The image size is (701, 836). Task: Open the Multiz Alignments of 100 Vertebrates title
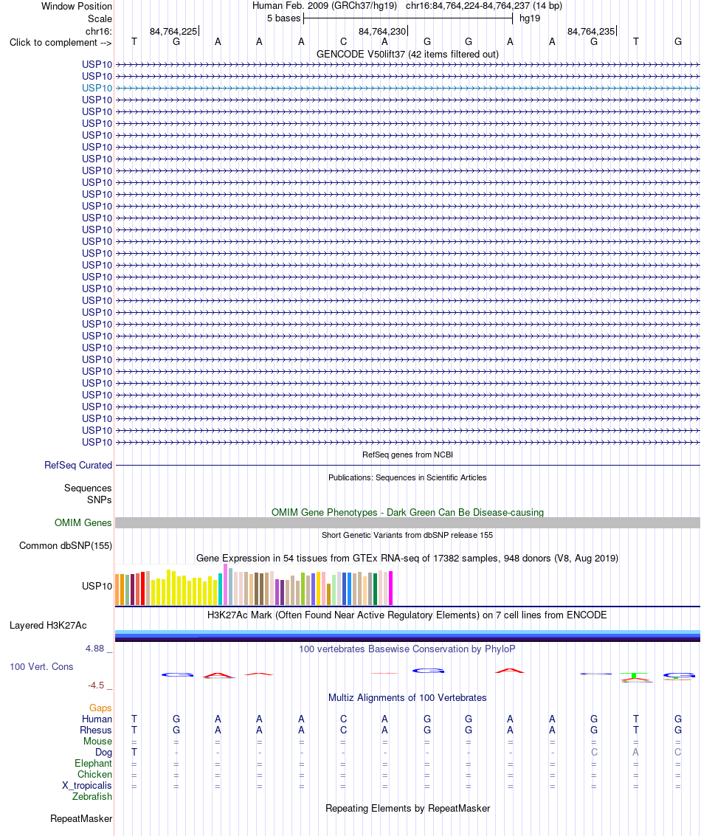(x=407, y=698)
